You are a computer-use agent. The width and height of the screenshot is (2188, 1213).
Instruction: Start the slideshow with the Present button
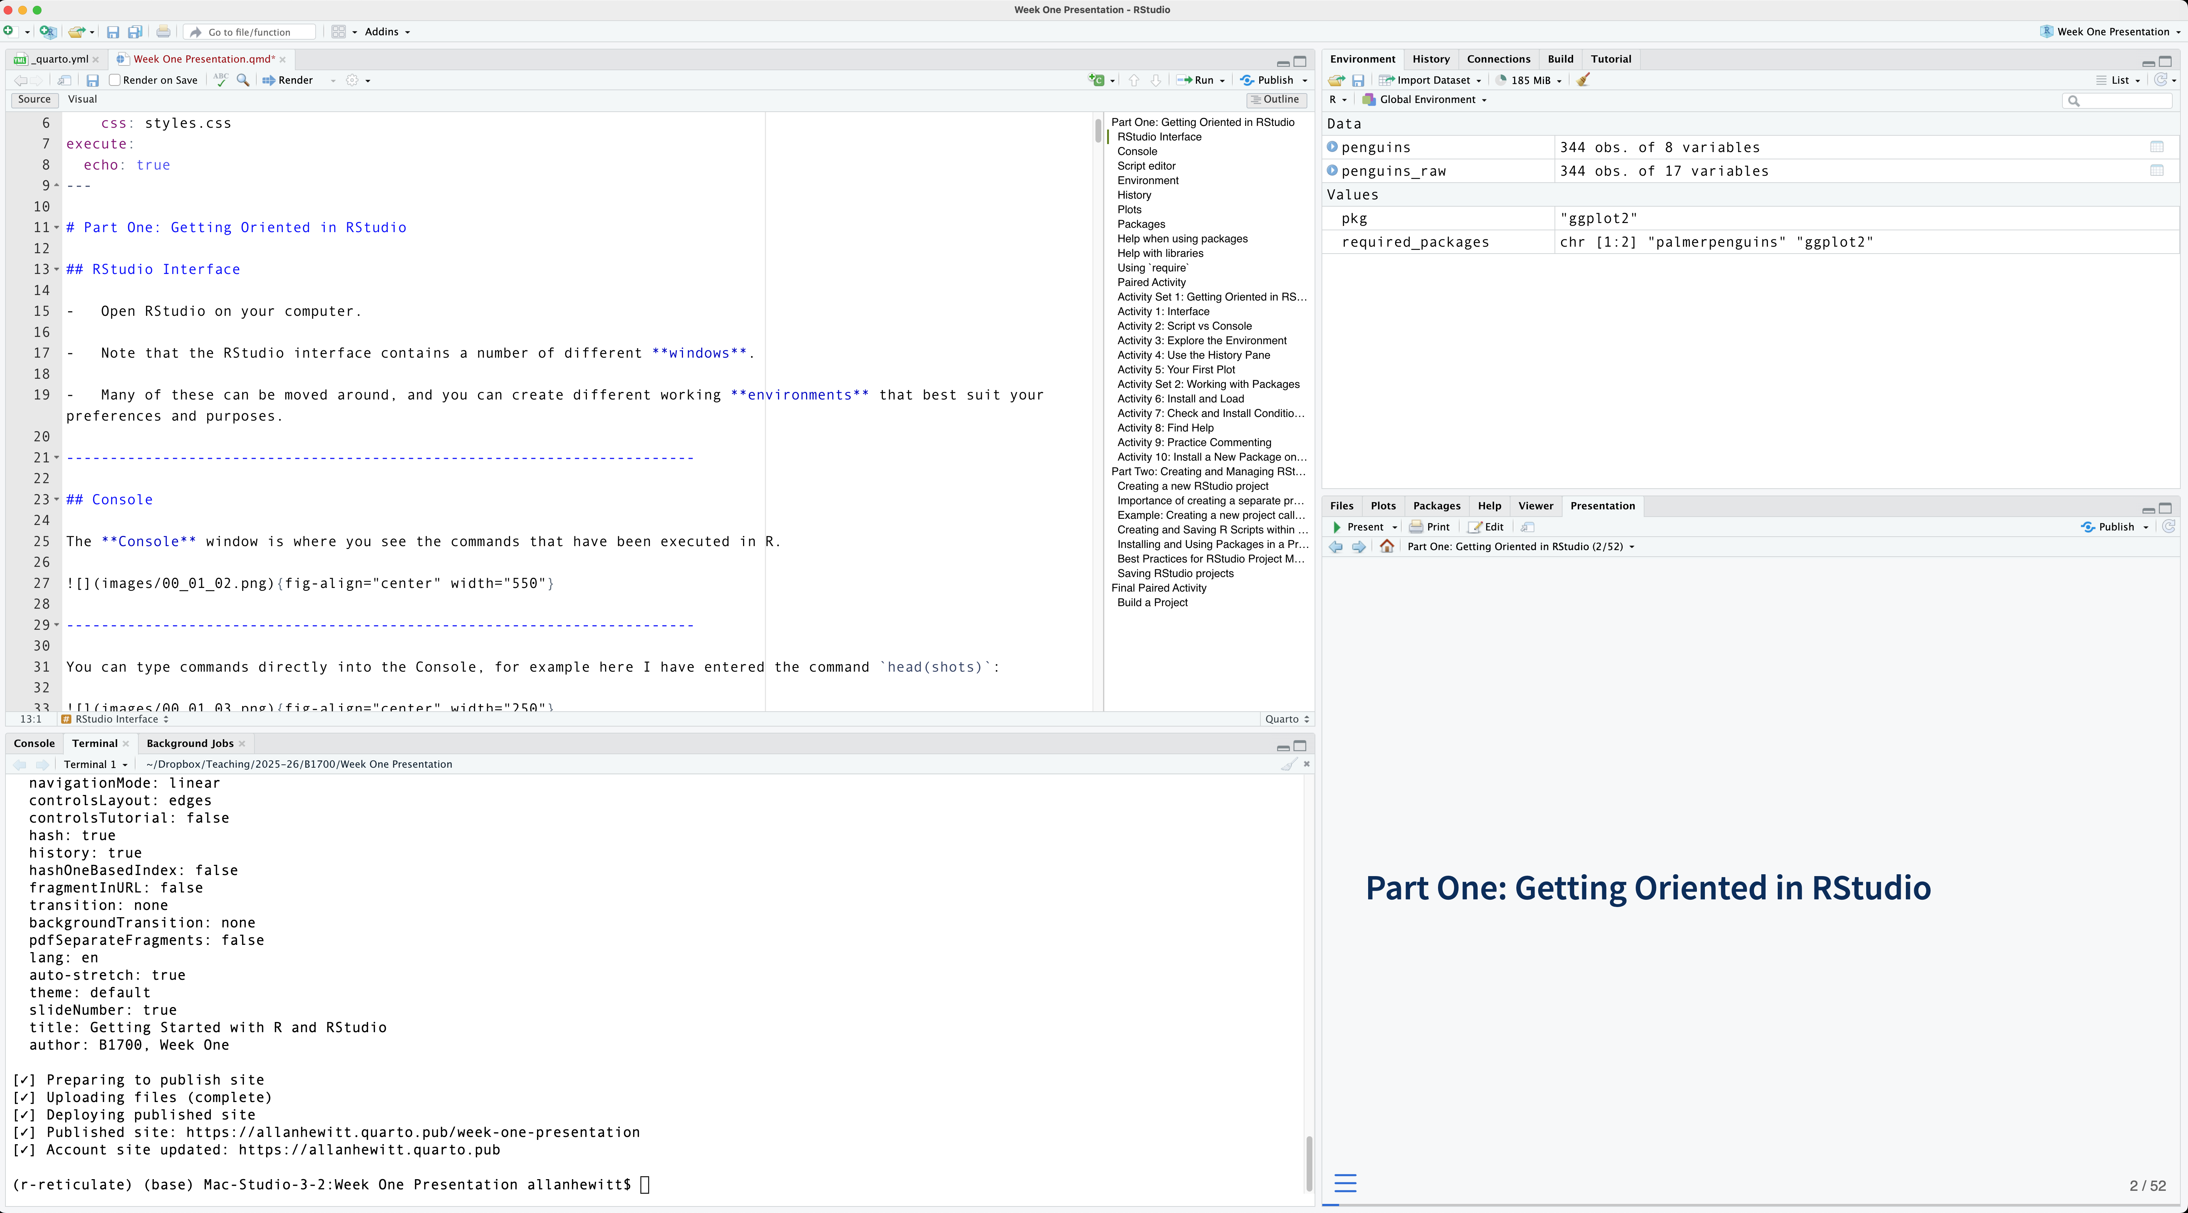click(1358, 527)
